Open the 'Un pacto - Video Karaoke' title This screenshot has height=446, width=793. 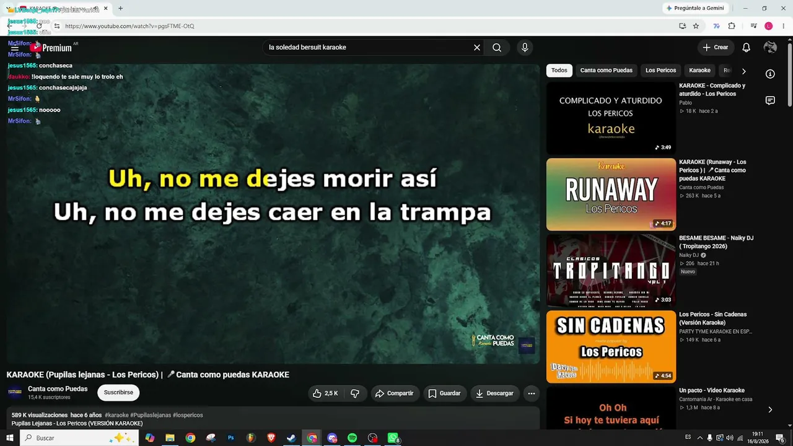(x=712, y=391)
